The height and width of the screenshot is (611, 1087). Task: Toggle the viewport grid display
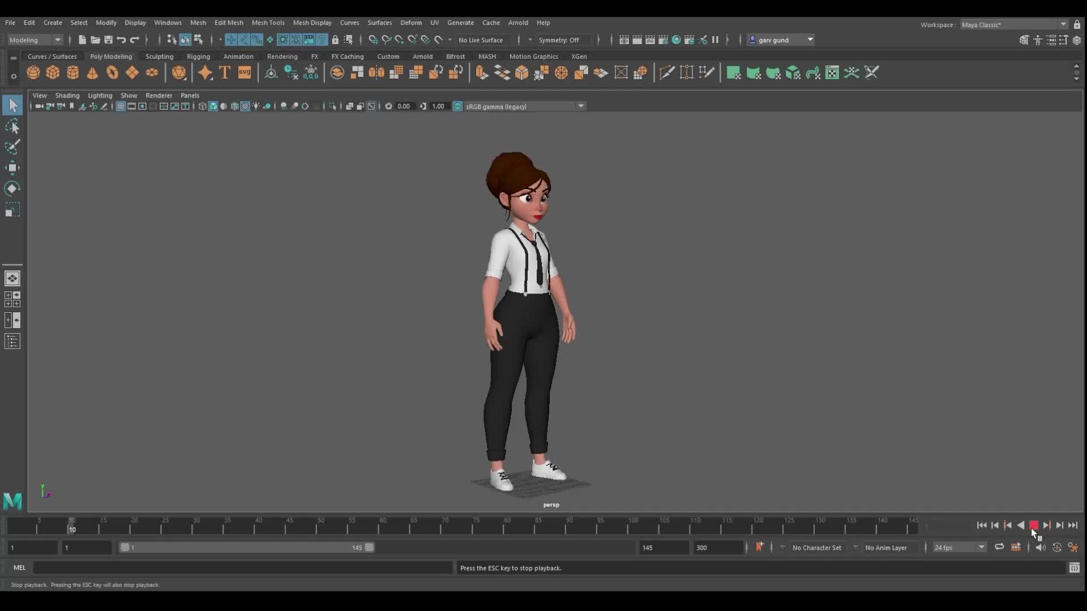pyautogui.click(x=121, y=106)
